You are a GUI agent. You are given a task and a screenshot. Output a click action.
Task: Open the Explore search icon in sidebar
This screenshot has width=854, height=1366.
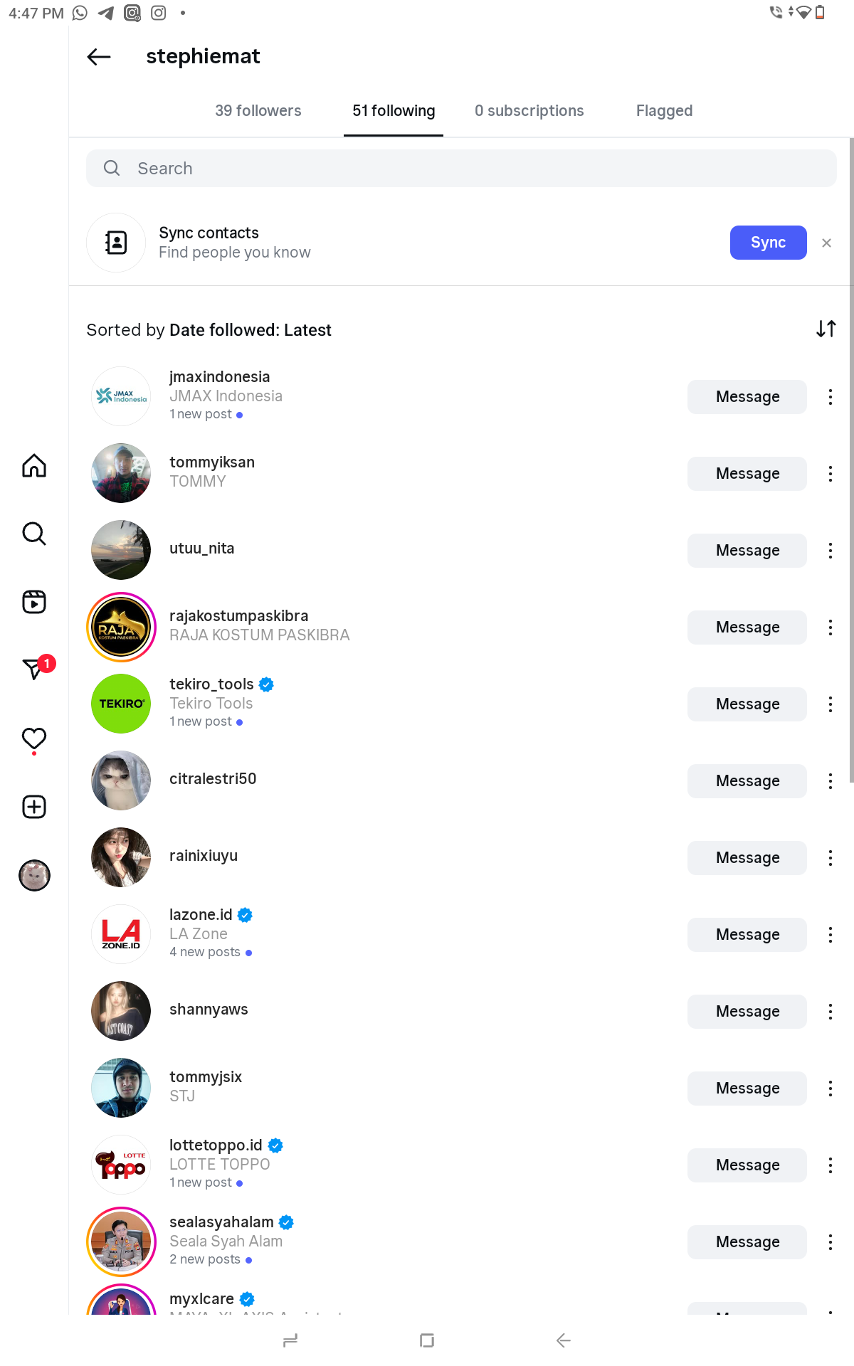click(x=34, y=534)
